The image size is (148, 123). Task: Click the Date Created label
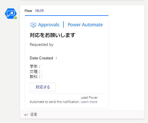coord(41,58)
